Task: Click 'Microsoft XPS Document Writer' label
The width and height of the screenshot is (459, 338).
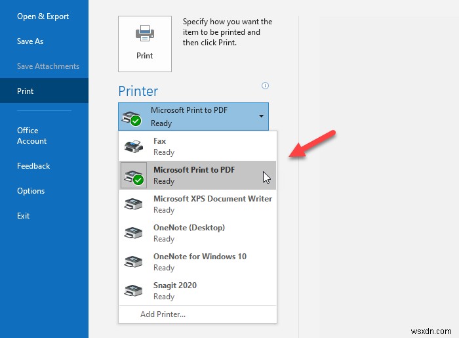Action: [213, 199]
